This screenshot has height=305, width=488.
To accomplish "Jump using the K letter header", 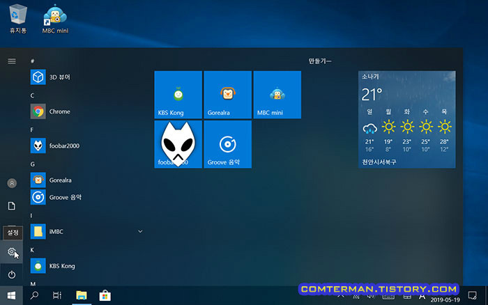I will 32,250.
